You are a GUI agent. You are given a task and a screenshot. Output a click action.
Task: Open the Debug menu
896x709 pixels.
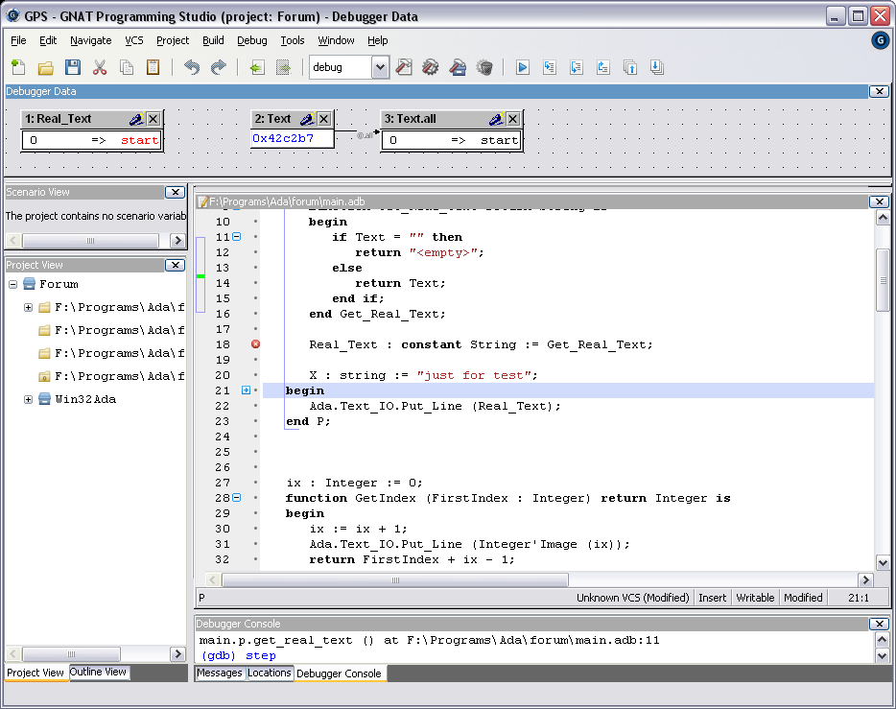pos(252,40)
